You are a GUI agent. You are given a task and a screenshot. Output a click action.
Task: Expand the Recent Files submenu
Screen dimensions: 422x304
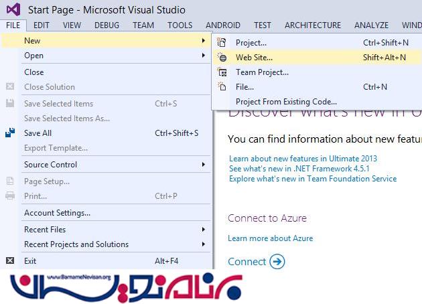click(x=45, y=230)
